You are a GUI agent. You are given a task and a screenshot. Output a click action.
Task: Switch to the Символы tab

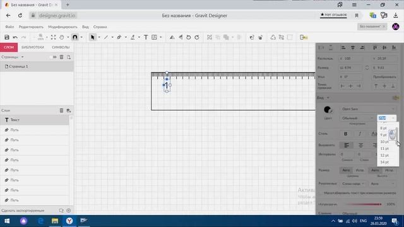[x=61, y=47]
